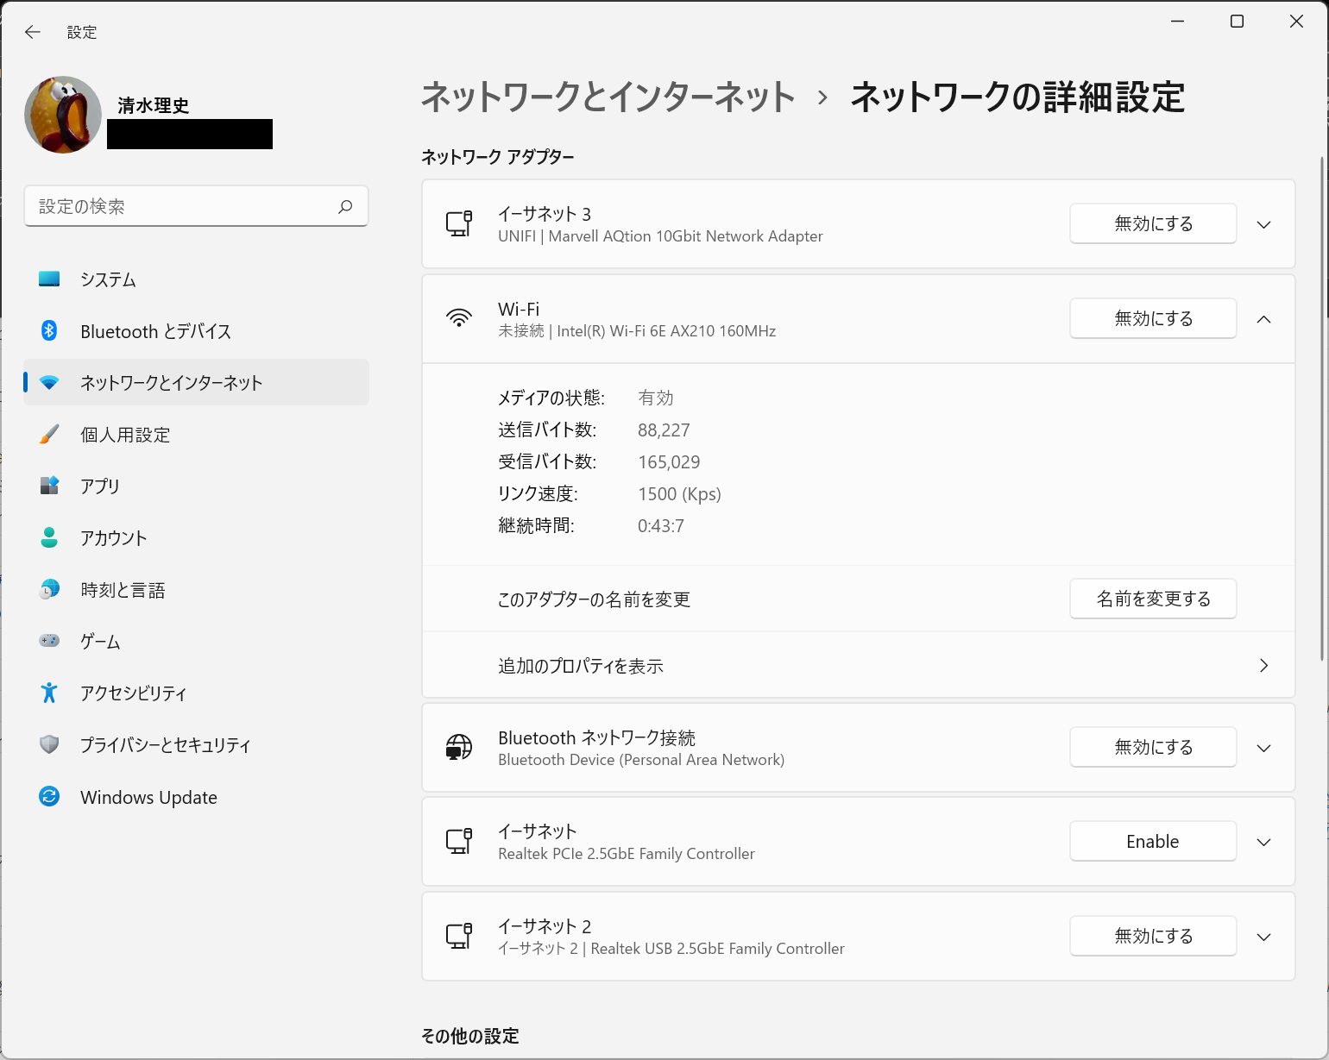Click the 名前を変更する button

tap(1152, 599)
